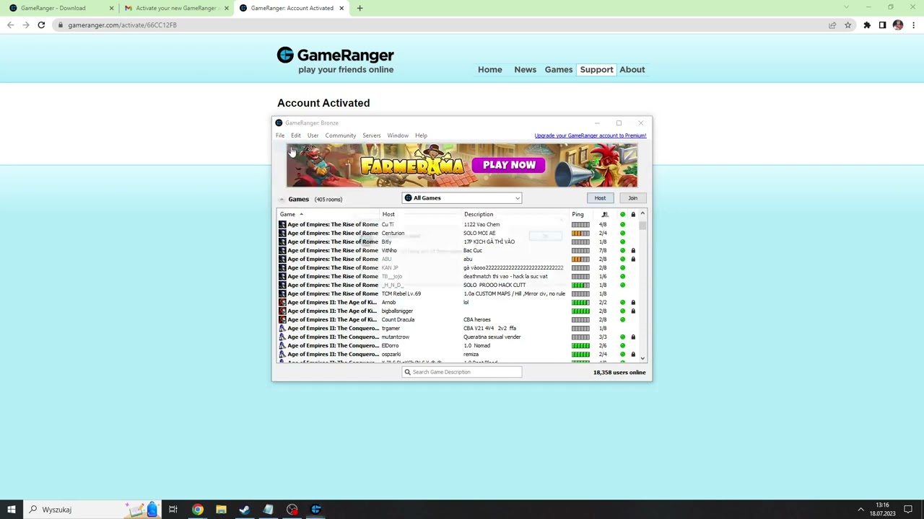Open the Windows Start menu
The image size is (924, 519).
11,510
